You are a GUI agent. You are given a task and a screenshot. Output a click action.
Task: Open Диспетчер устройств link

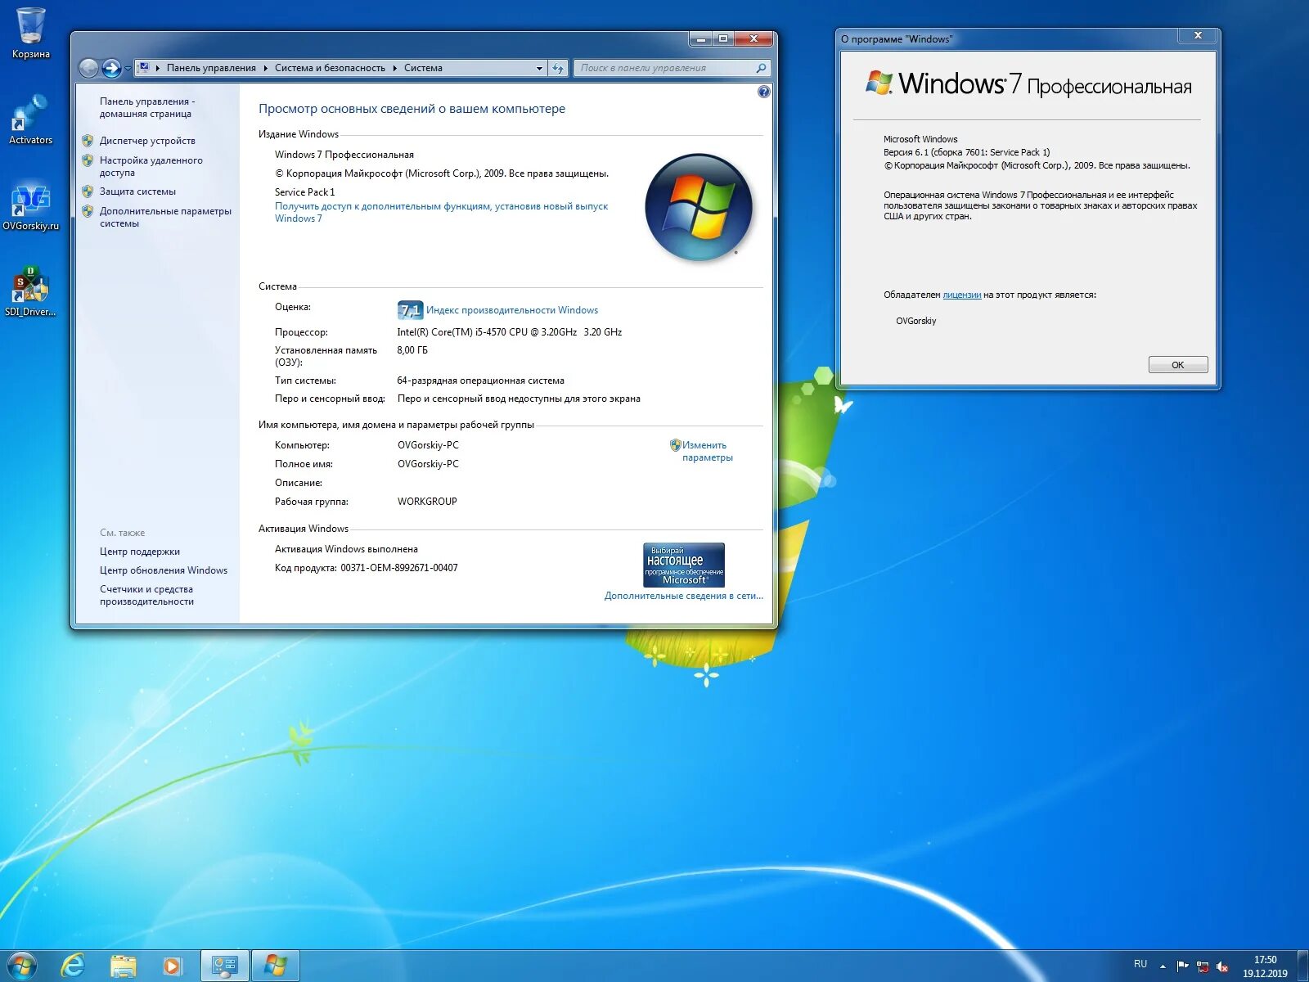click(x=147, y=141)
